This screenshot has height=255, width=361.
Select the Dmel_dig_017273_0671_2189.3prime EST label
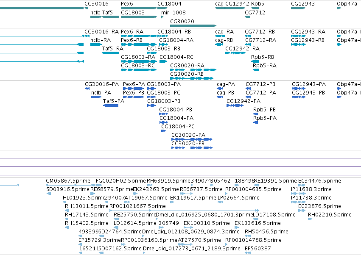click(x=192, y=248)
